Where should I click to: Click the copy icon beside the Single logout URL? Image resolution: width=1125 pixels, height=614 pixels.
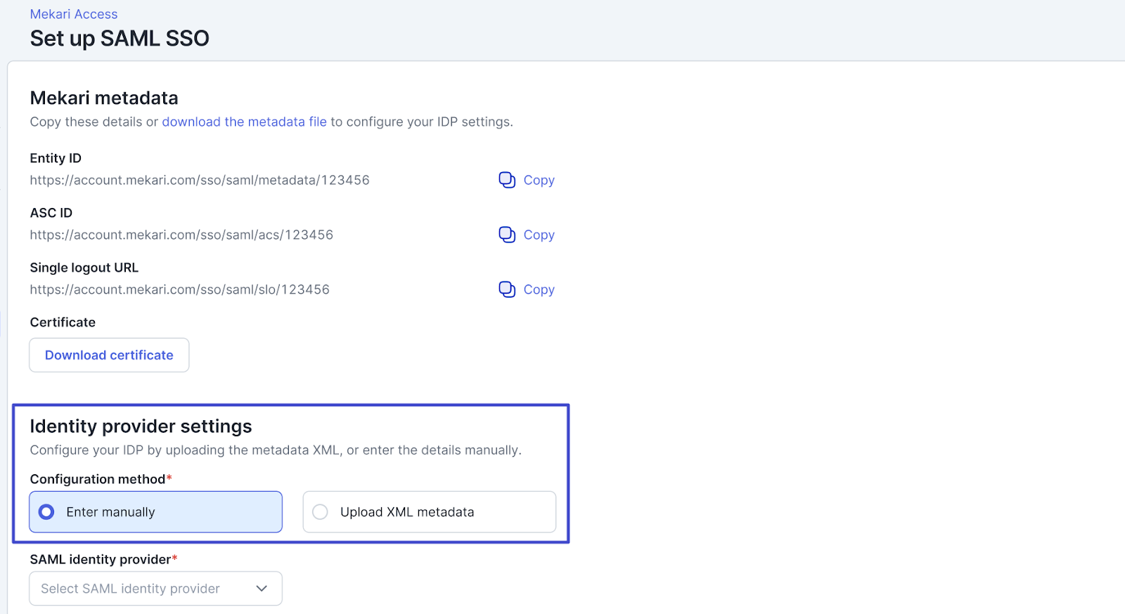507,289
